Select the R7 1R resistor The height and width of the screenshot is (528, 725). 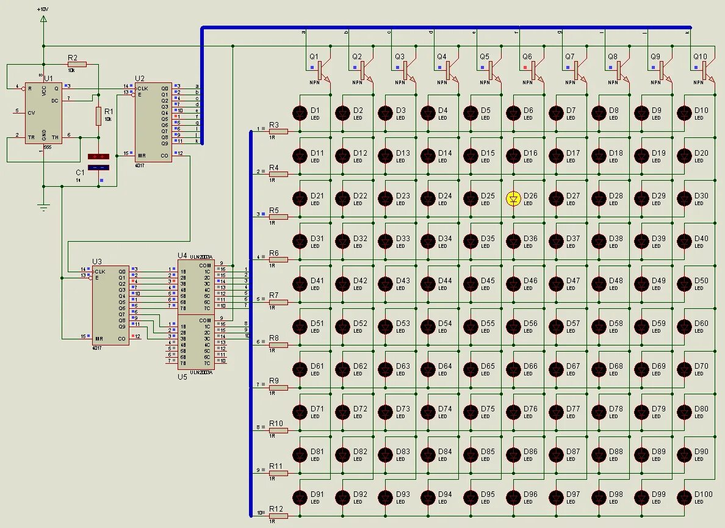coord(278,302)
